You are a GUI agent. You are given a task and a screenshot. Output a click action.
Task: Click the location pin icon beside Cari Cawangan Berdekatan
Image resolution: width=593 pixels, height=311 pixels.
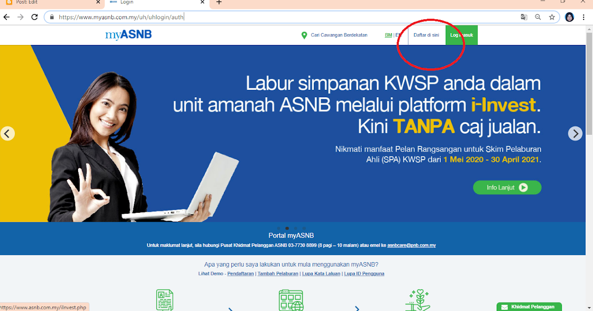click(x=304, y=35)
